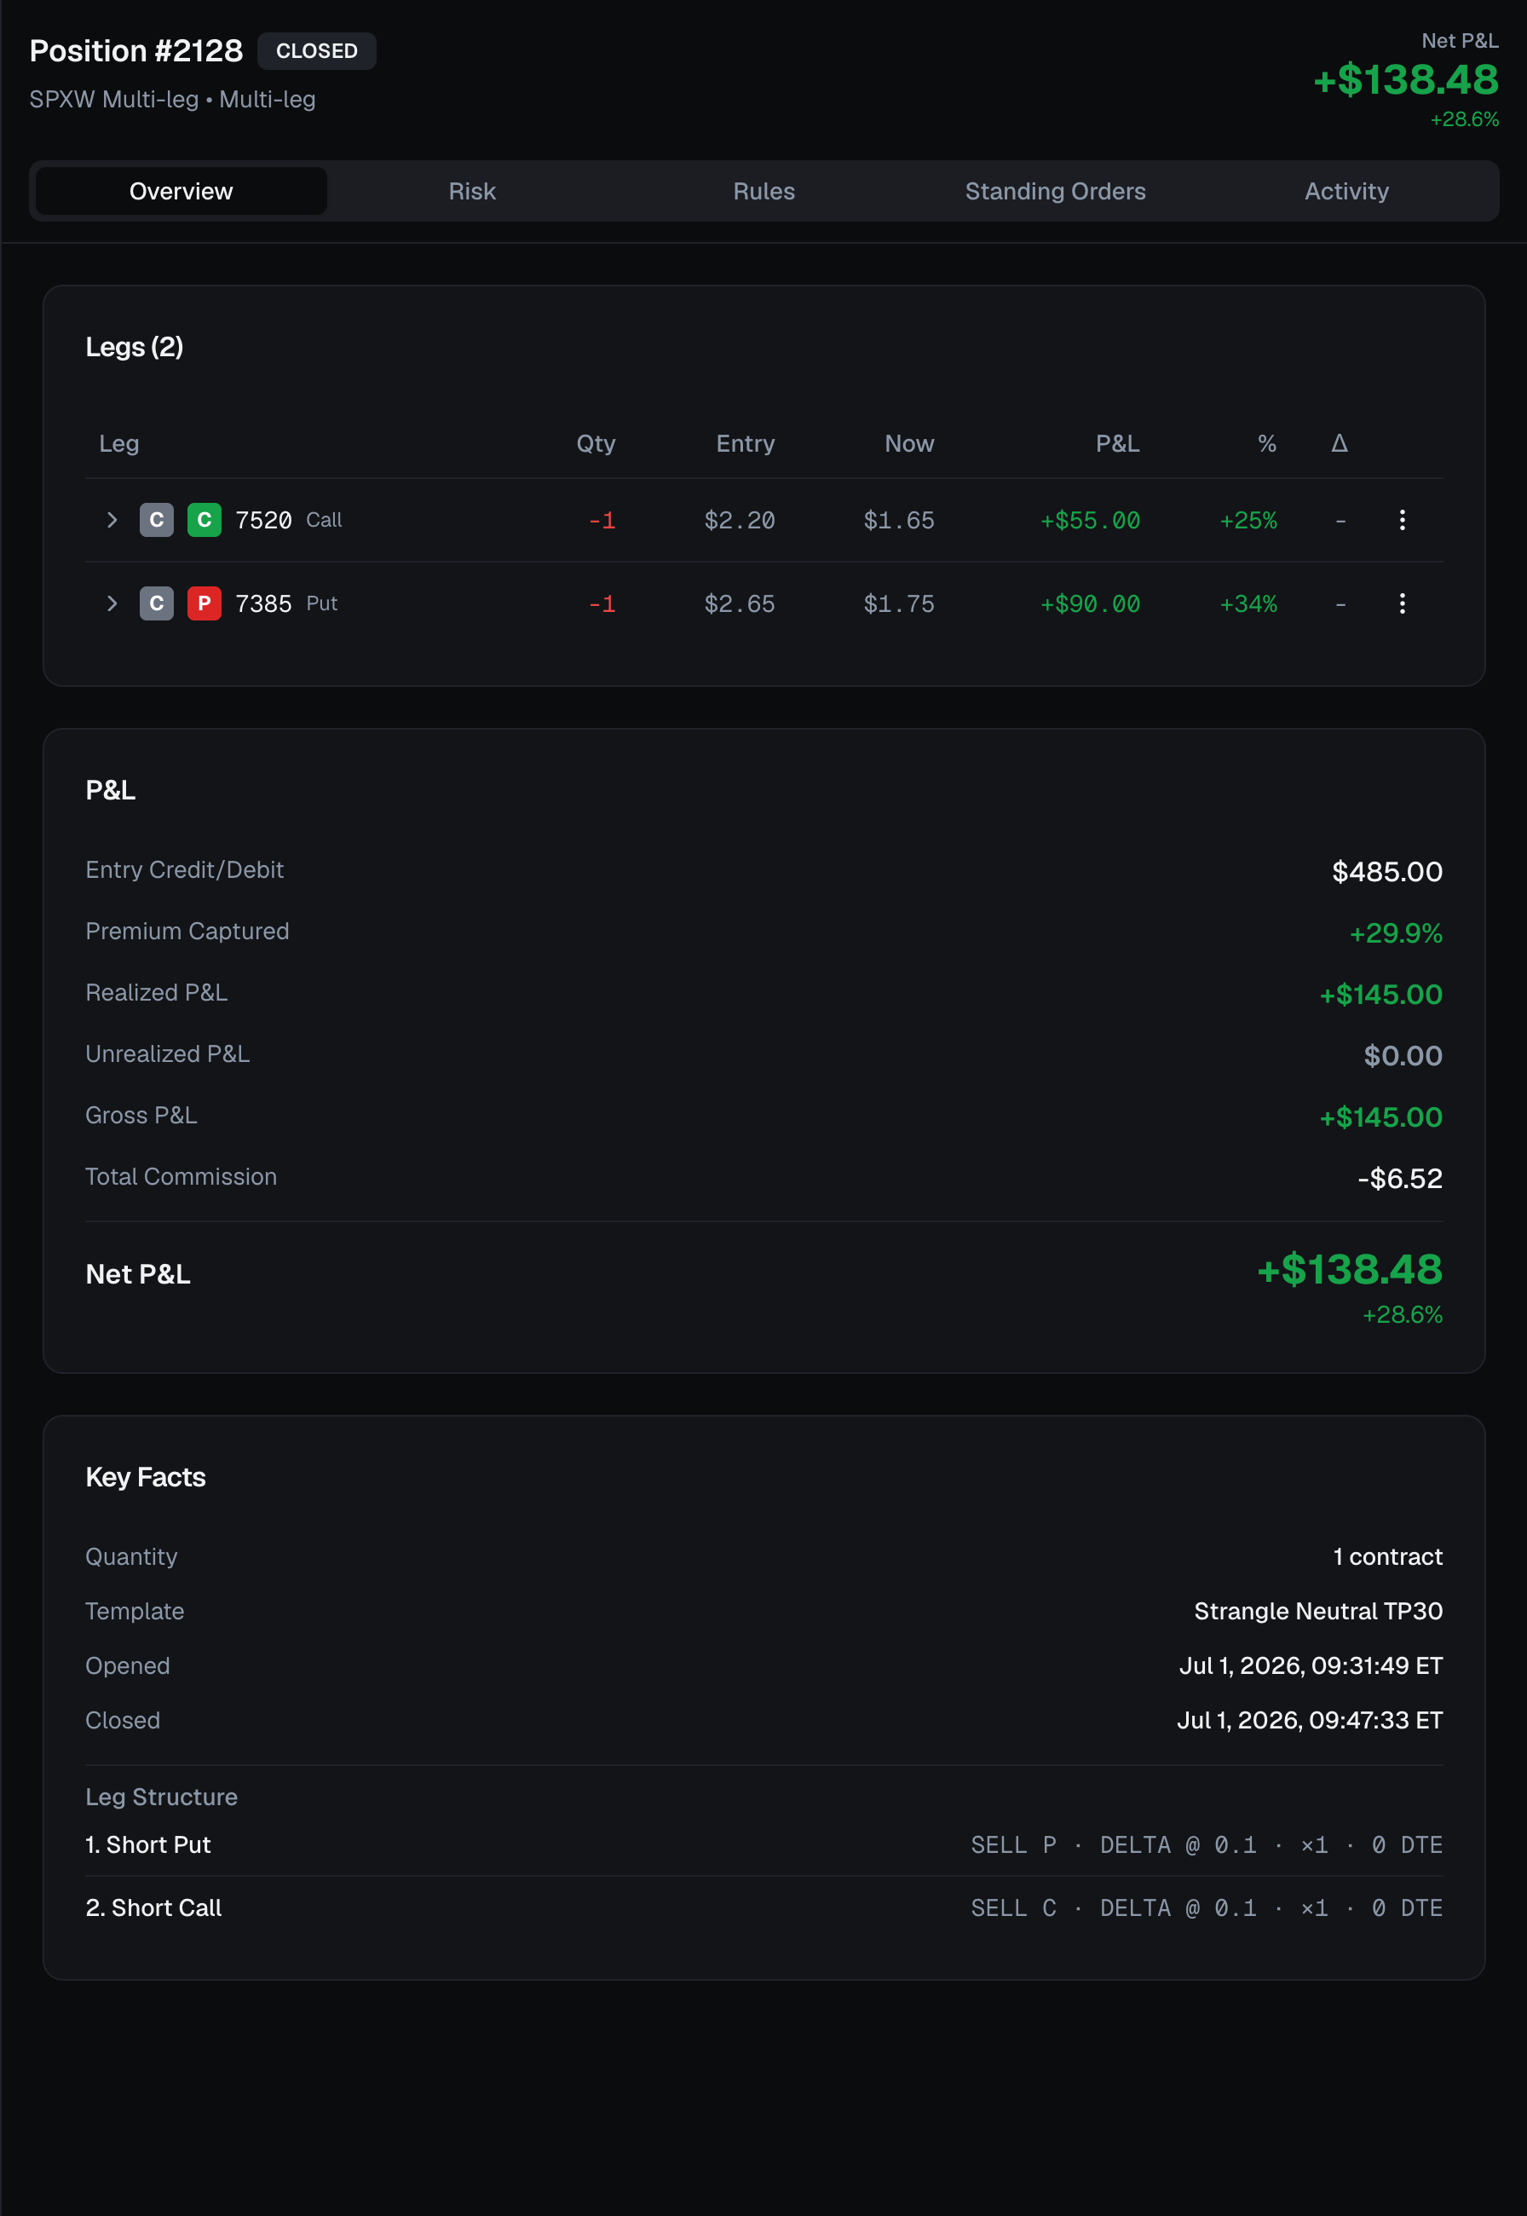Click the Leg Structure label
This screenshot has height=2216, width=1527.
click(162, 1797)
